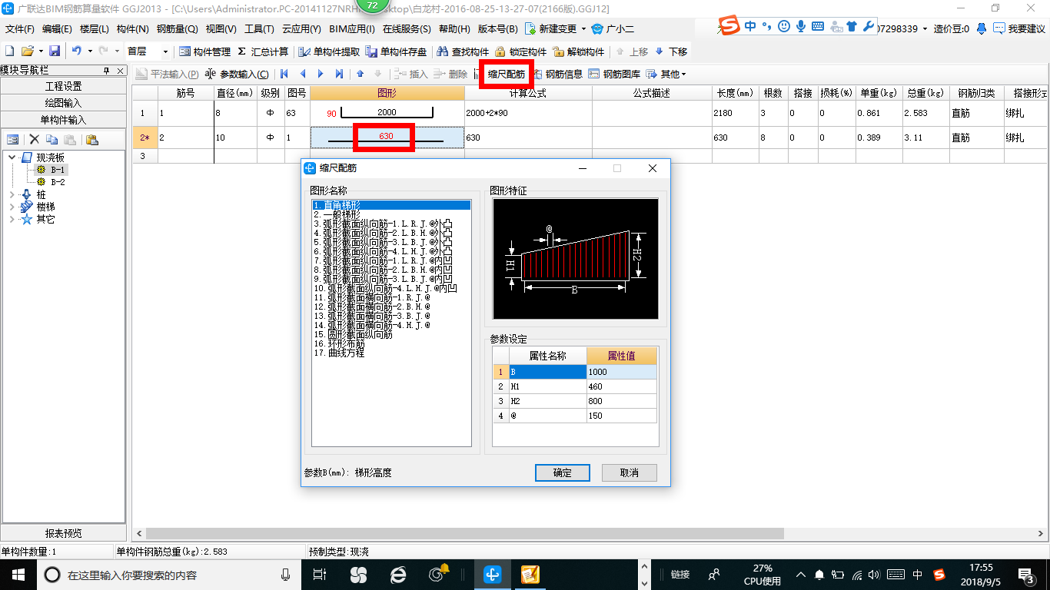Click the blue move-up arrow icon
Viewport: 1050px width, 590px height.
360,75
